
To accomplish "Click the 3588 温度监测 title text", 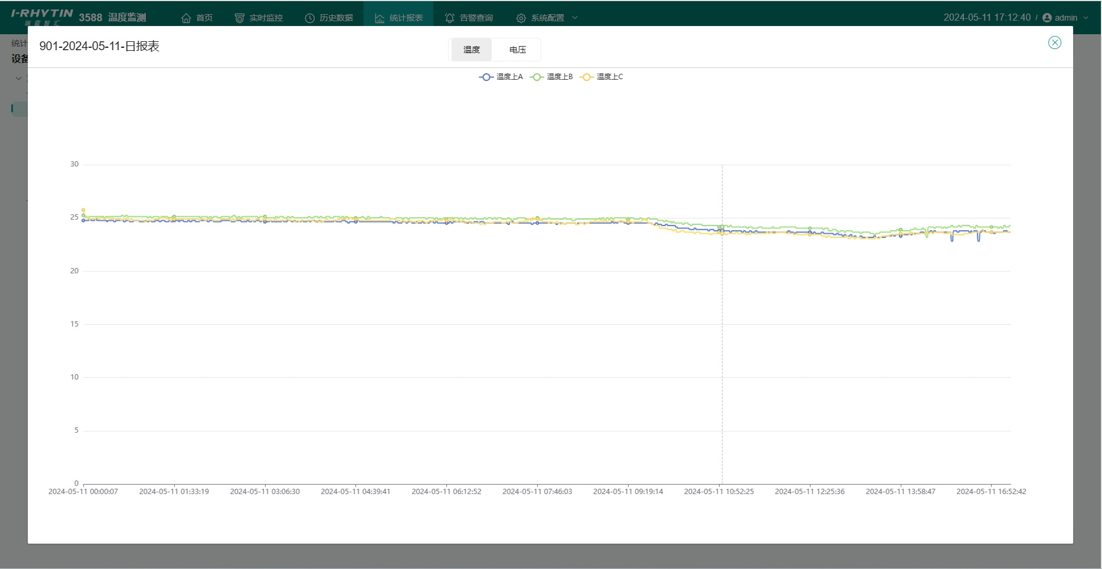I will 112,18.
